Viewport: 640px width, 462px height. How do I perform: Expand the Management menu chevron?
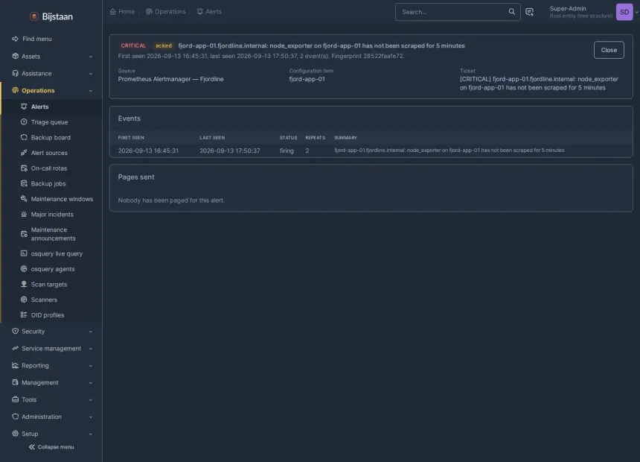91,383
